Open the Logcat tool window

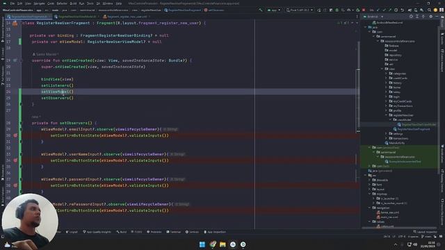[72, 232]
